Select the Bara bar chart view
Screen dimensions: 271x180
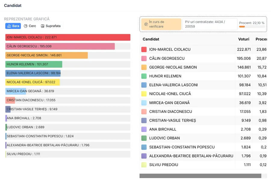[x=13, y=26]
